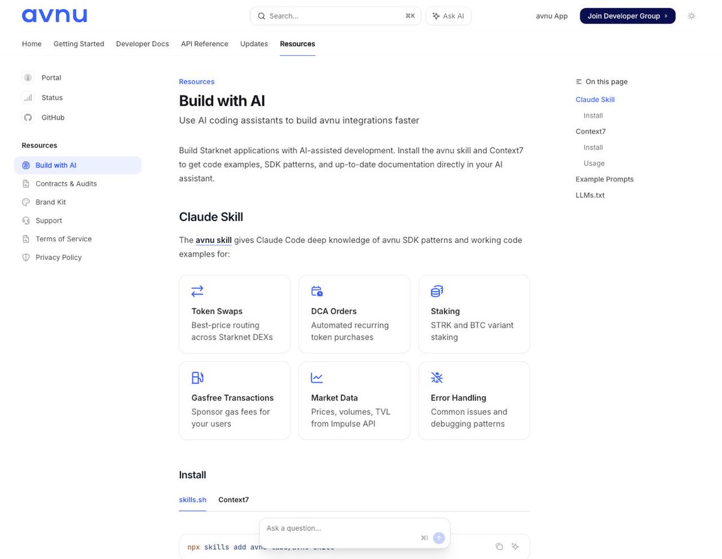Viewport: 722px width, 559px height.
Task: Click the On this page list icon
Action: point(579,82)
